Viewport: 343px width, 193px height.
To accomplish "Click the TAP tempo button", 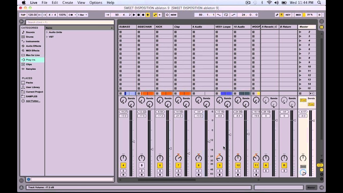I will click(x=23, y=15).
